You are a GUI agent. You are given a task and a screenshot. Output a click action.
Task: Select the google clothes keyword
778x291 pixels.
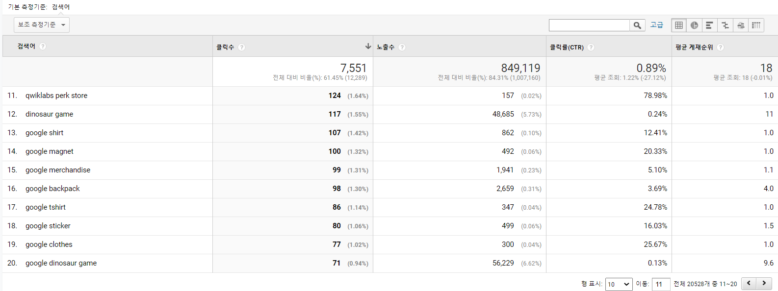(49, 244)
